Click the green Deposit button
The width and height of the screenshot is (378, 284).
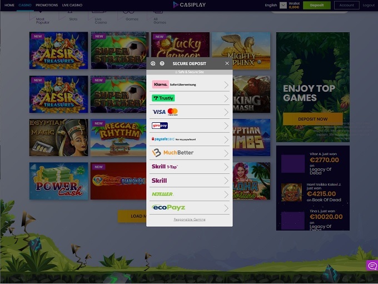coord(316,5)
